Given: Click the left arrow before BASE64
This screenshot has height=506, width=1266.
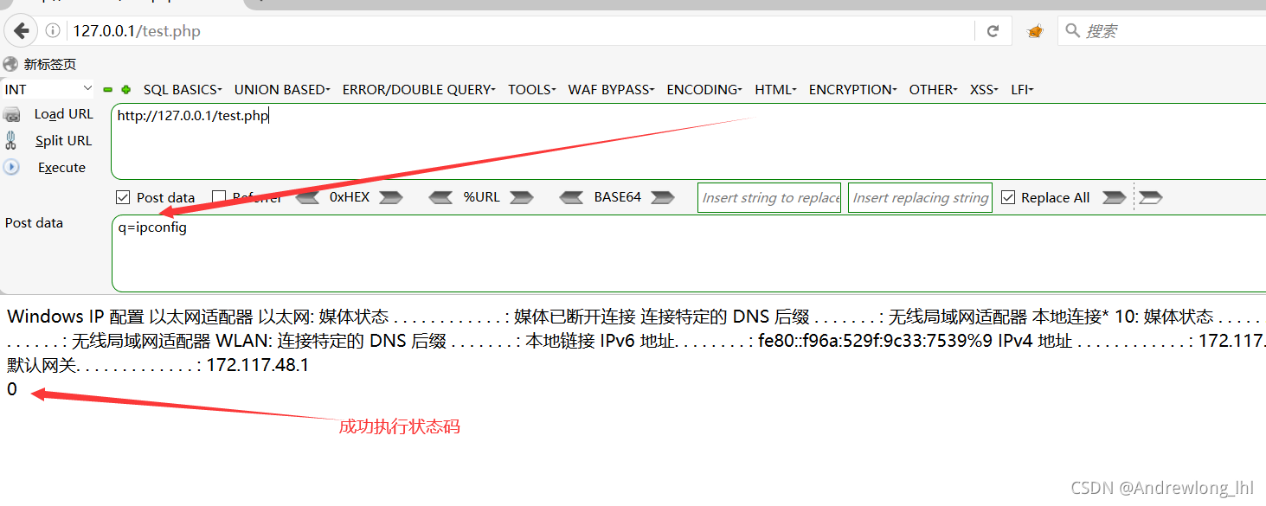Looking at the screenshot, I should click(571, 197).
